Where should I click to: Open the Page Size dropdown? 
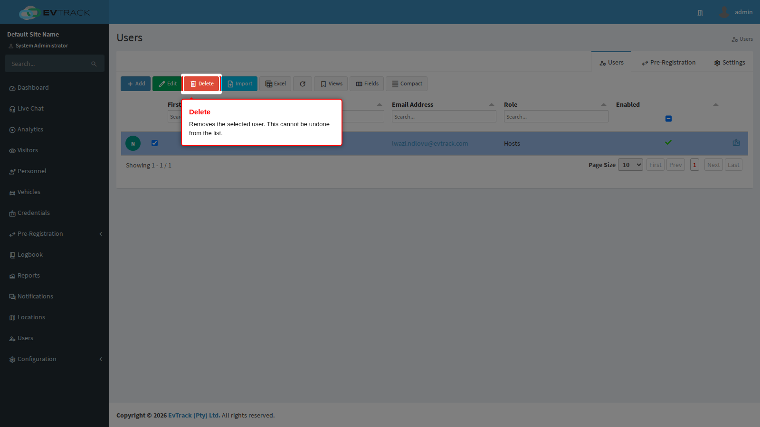coord(630,165)
